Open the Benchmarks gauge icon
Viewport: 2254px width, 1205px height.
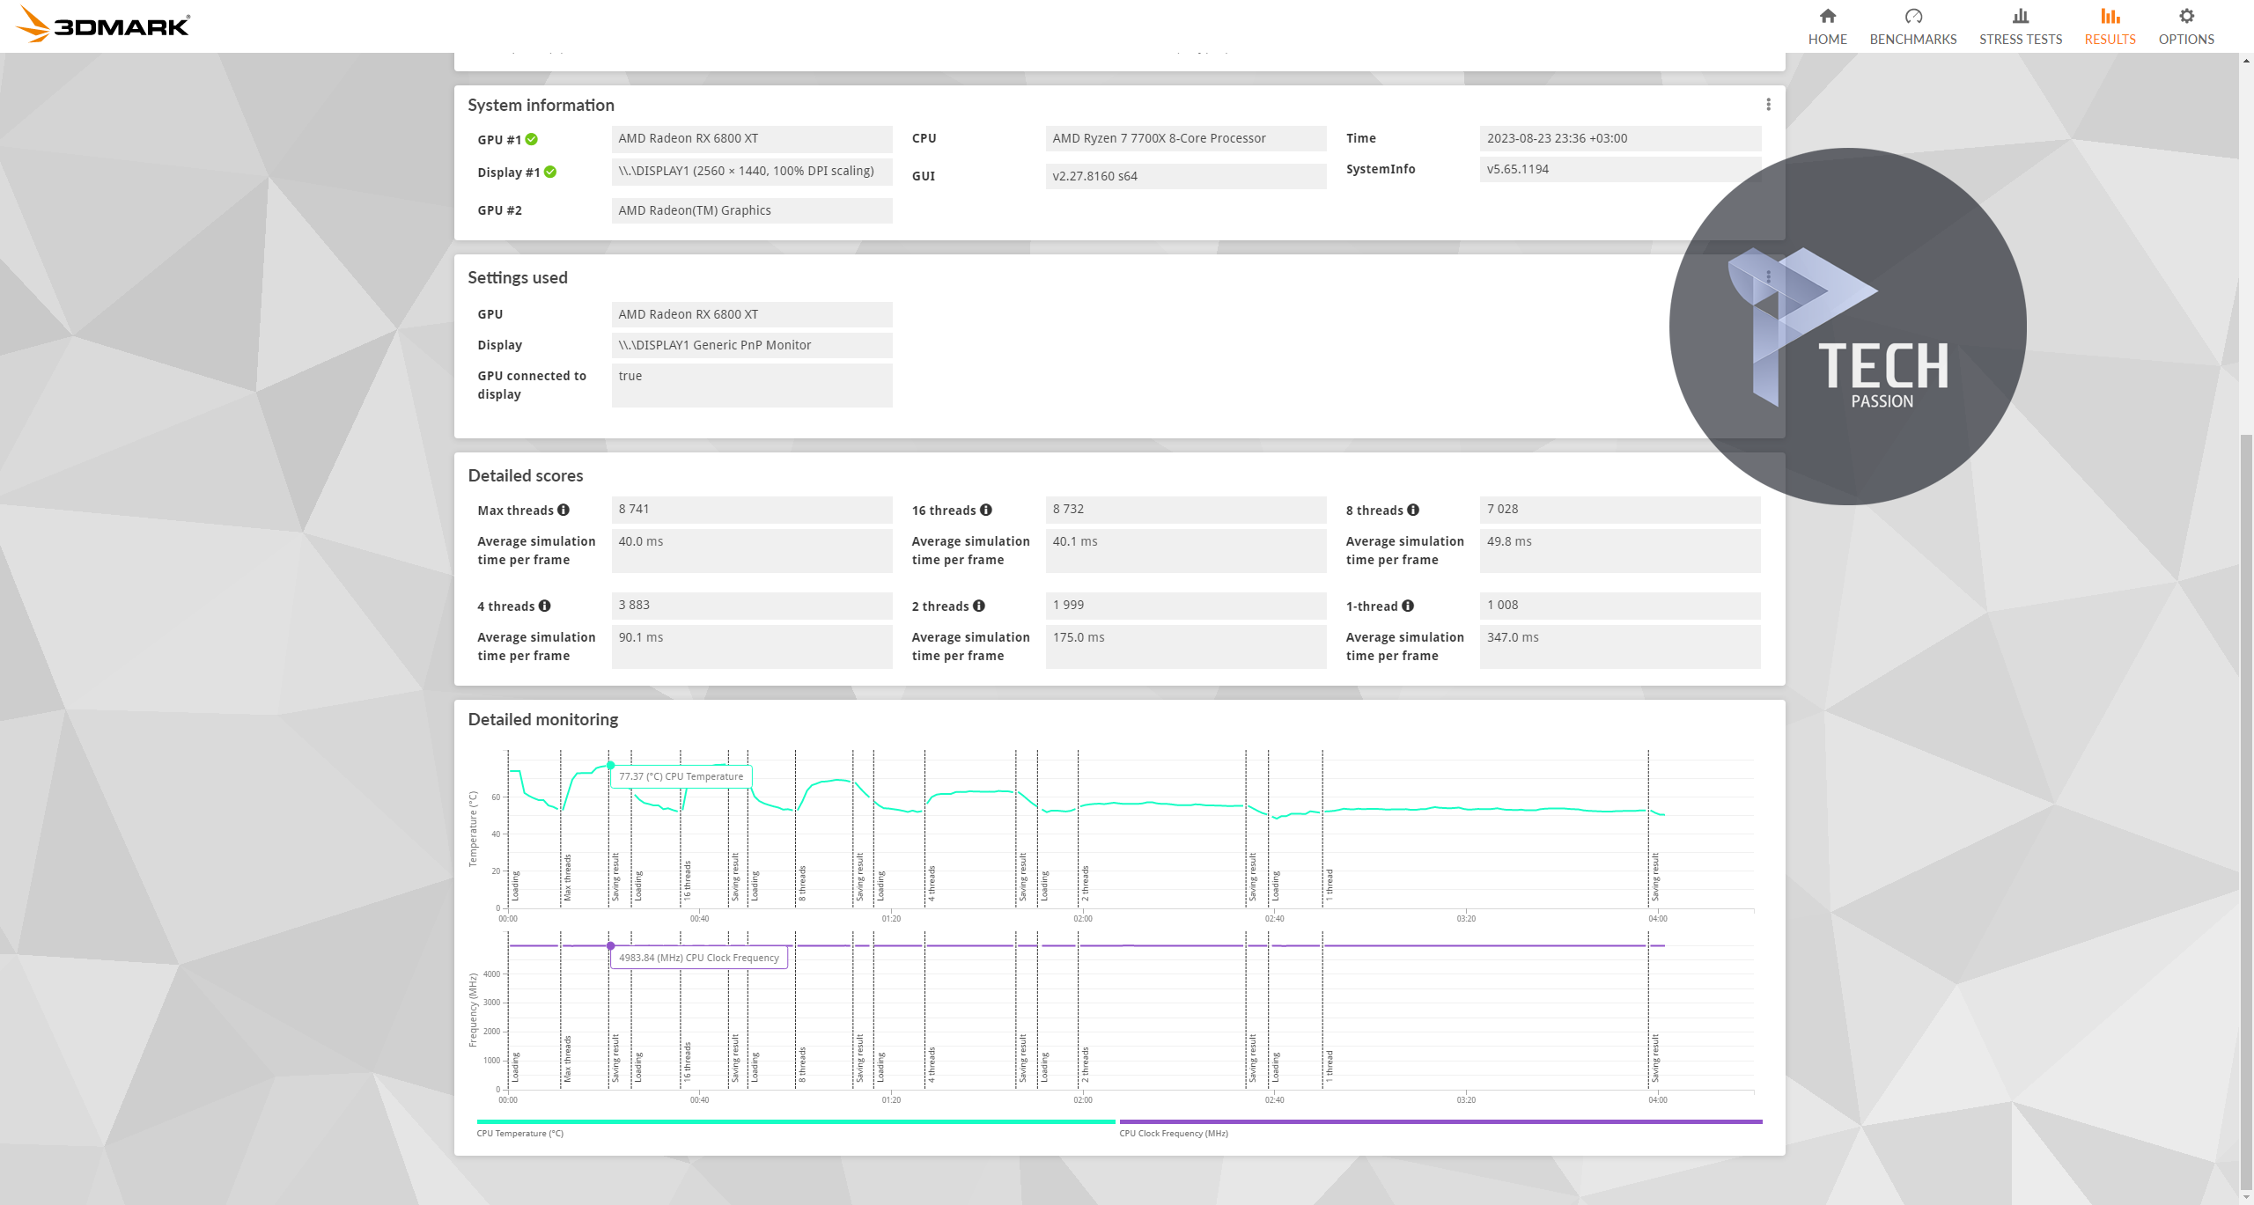pyautogui.click(x=1912, y=17)
